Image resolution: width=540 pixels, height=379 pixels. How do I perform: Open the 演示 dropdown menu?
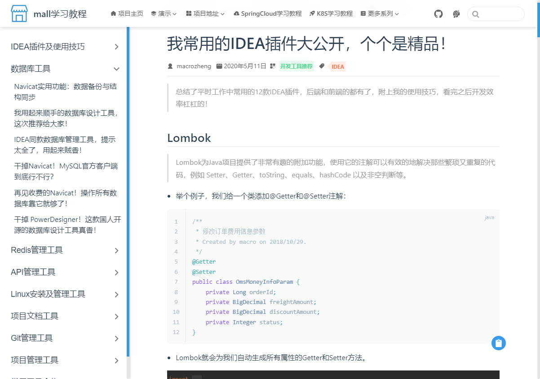pyautogui.click(x=164, y=14)
